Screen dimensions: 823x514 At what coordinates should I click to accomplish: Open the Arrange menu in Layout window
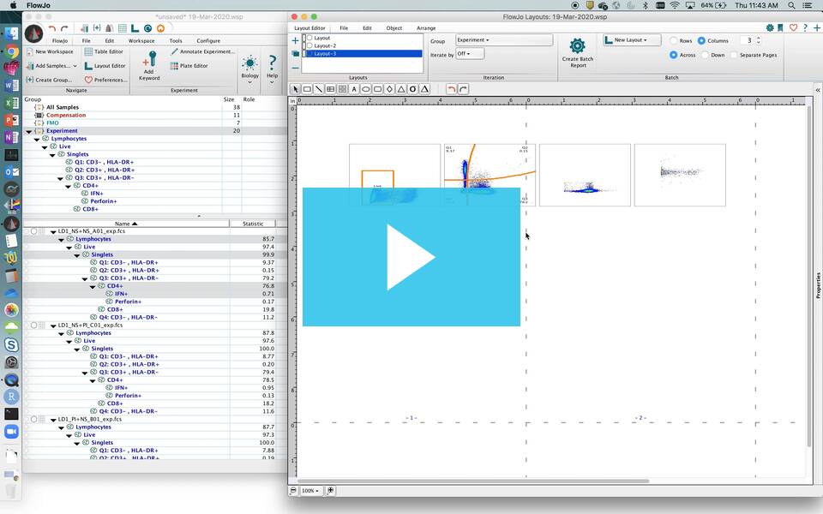(426, 28)
